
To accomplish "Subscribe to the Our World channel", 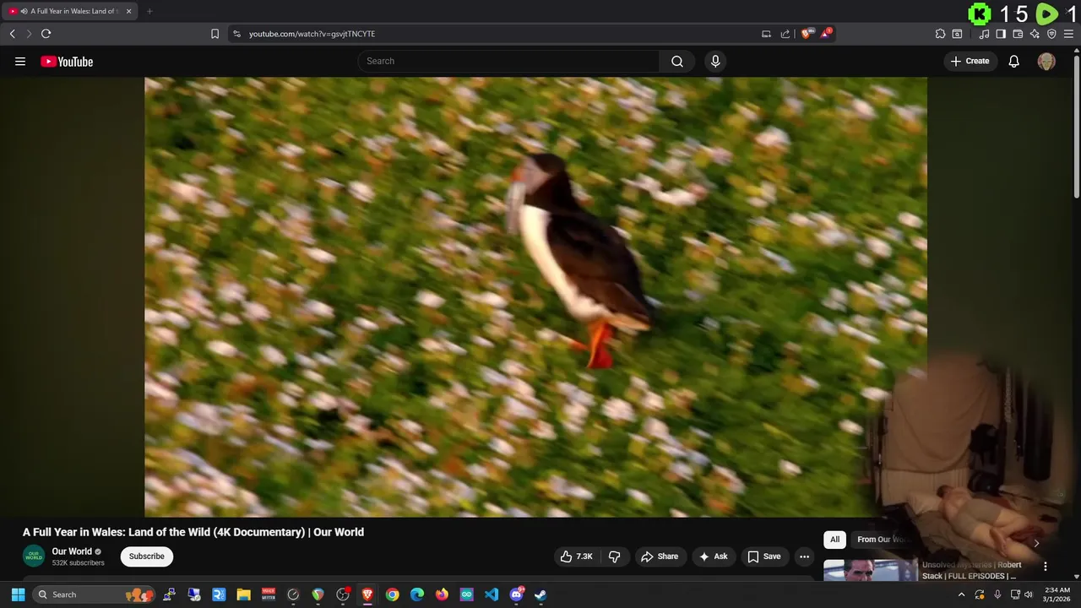I will click(x=146, y=556).
